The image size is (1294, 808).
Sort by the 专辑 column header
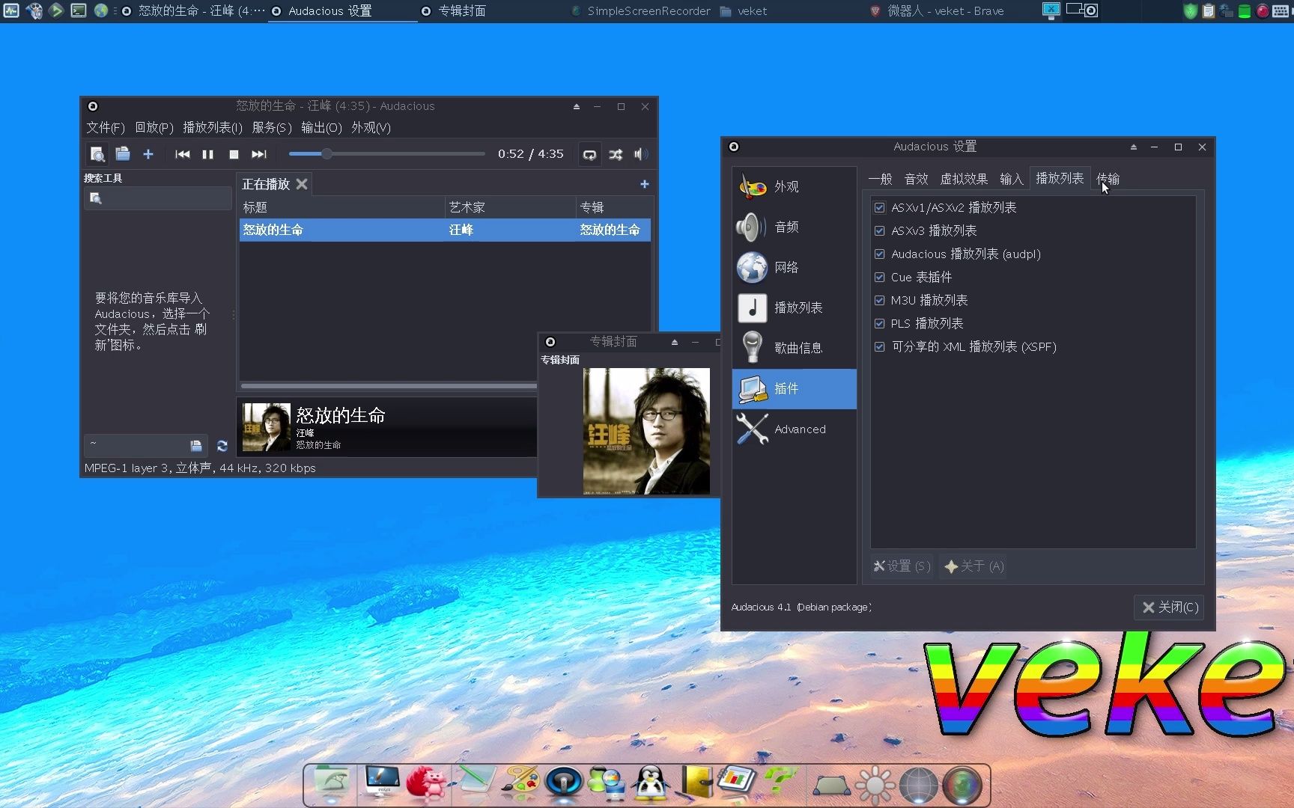[x=613, y=207]
